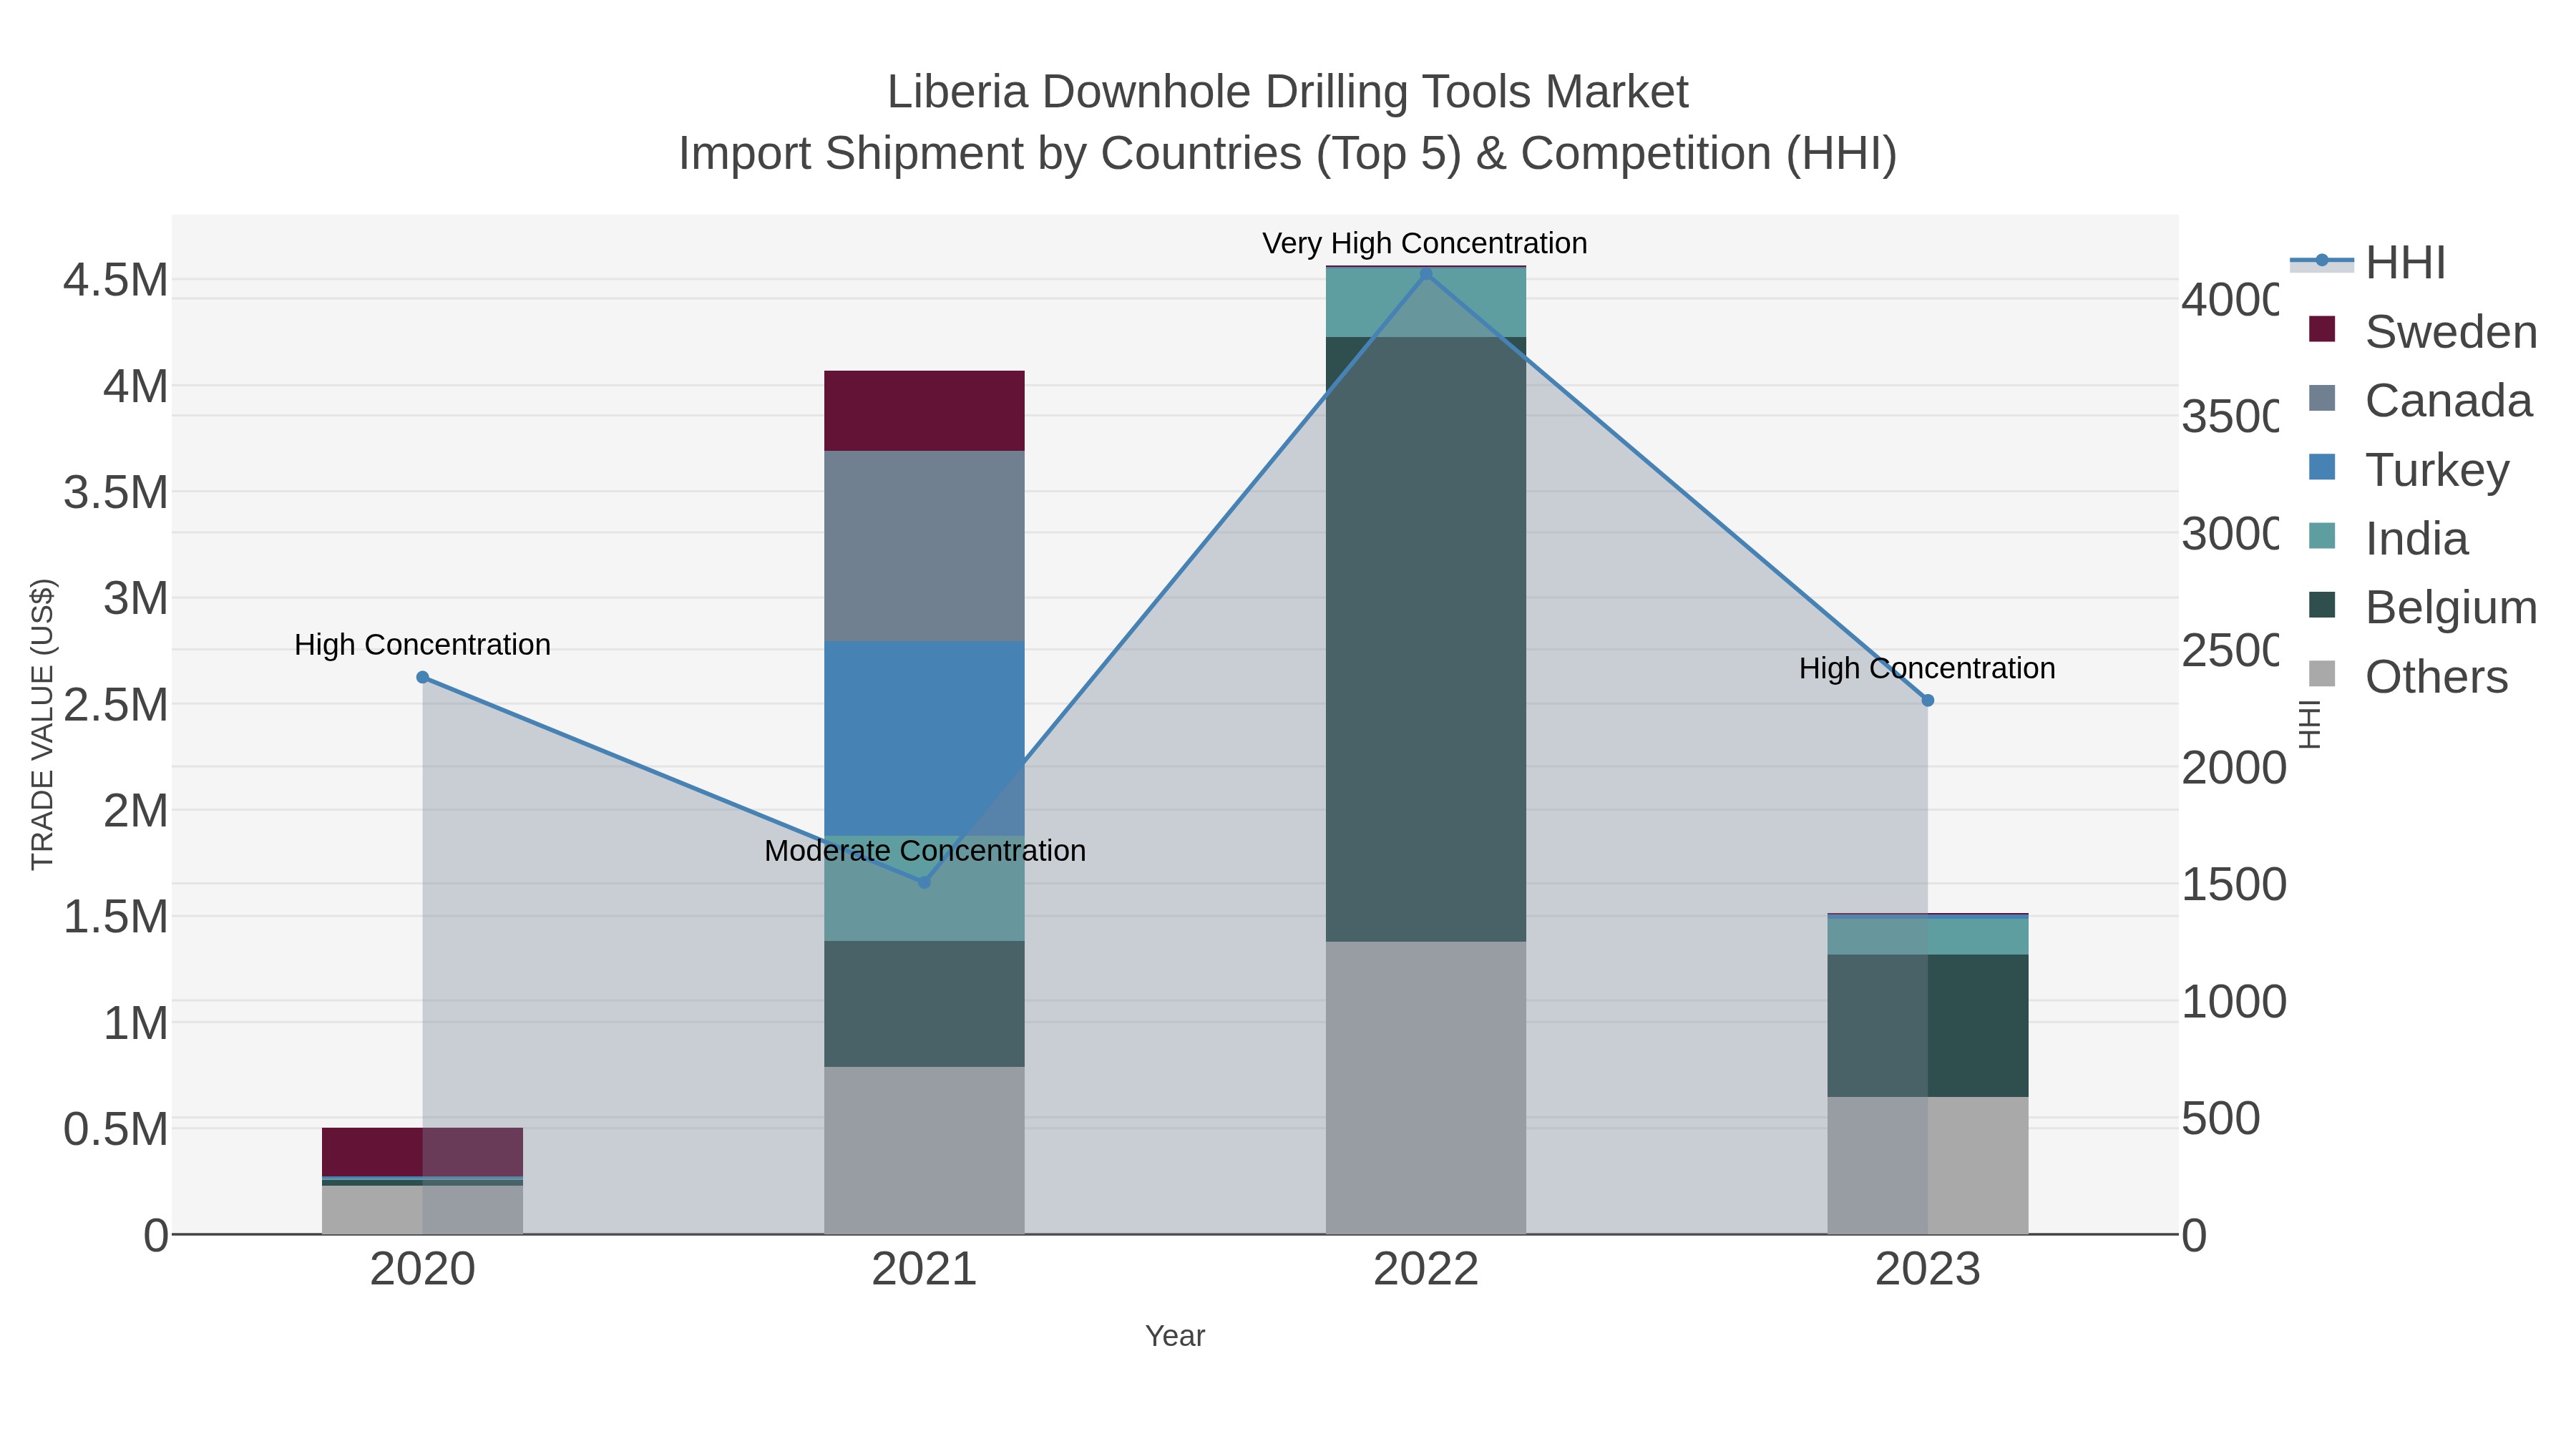Select the 2021 HHI data point

coord(924,882)
